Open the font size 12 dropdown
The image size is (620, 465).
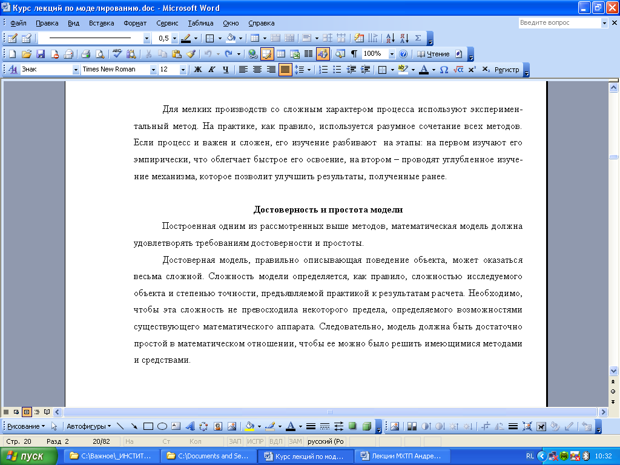183,70
